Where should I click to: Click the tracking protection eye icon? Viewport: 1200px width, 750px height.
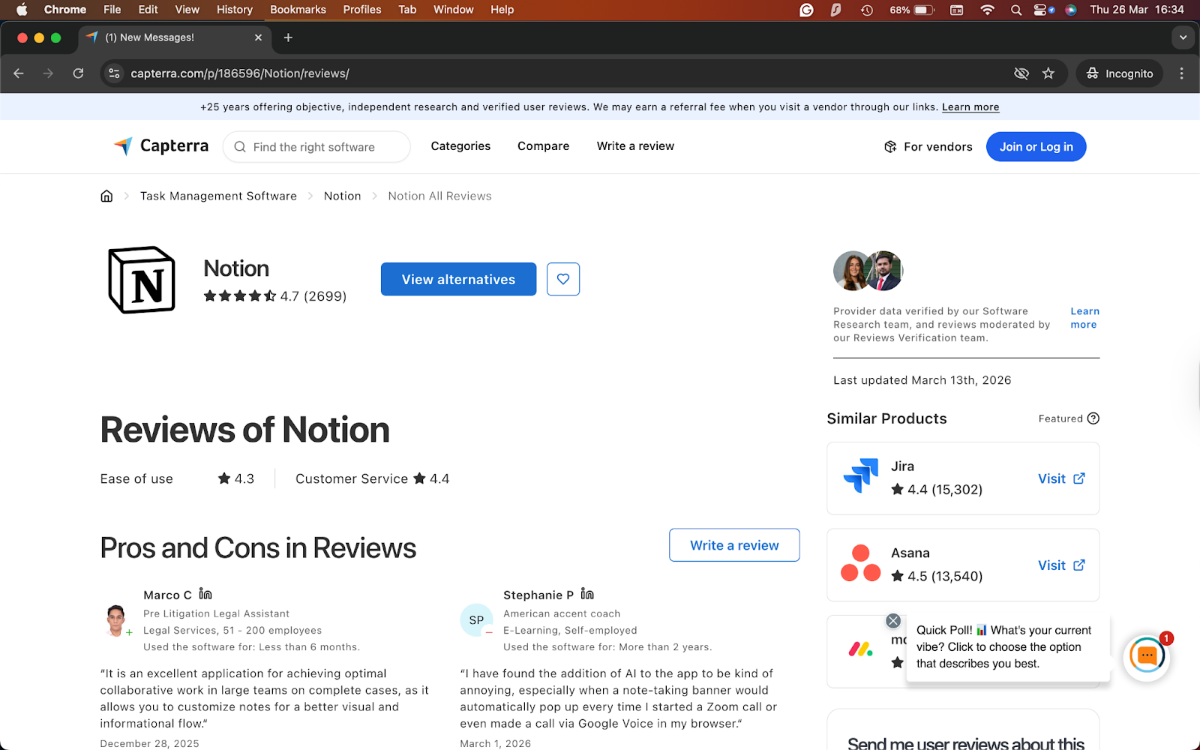tap(1021, 73)
